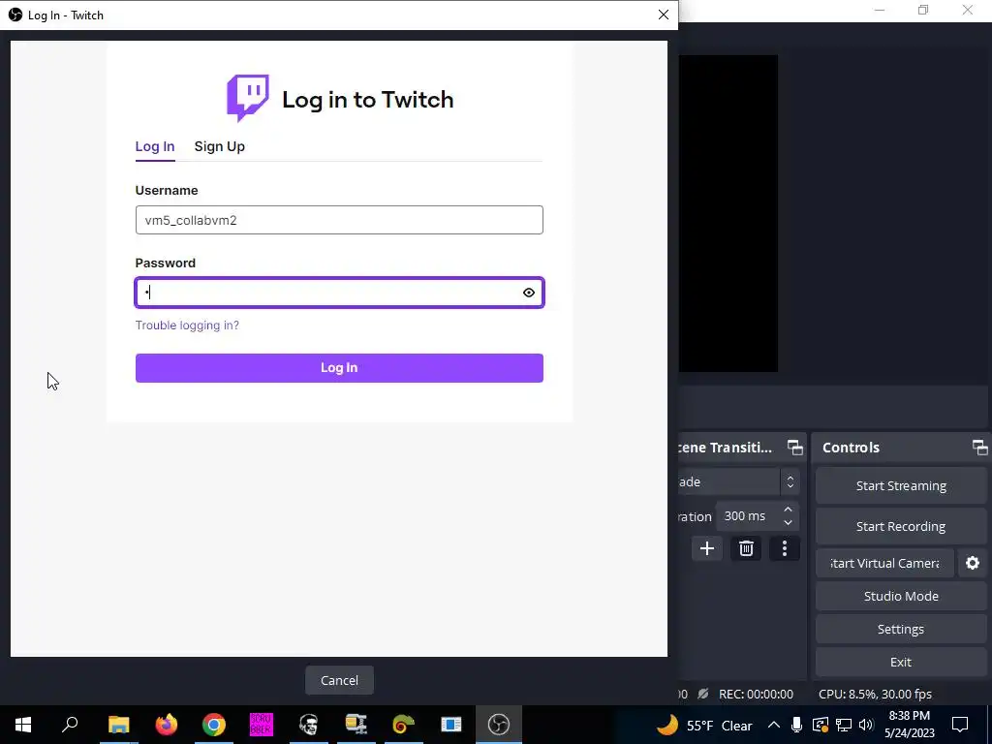The height and width of the screenshot is (744, 992).
Task: Toggle password visibility eye icon
Action: pos(529,293)
